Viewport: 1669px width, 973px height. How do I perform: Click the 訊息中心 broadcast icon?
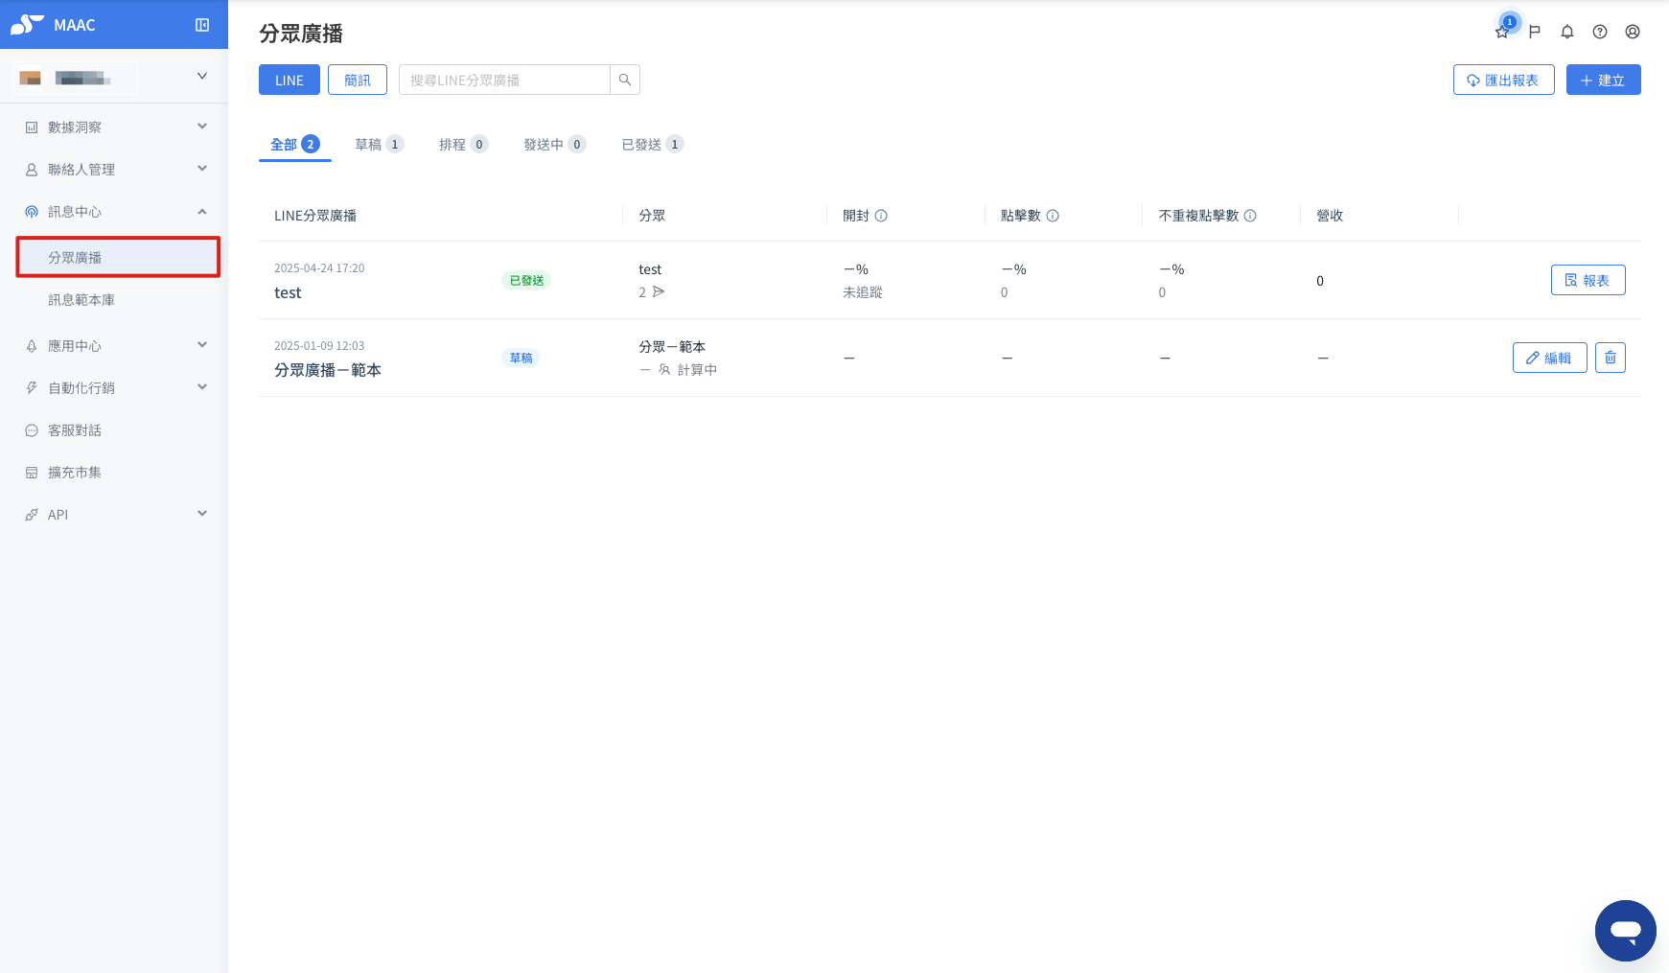pyautogui.click(x=32, y=212)
